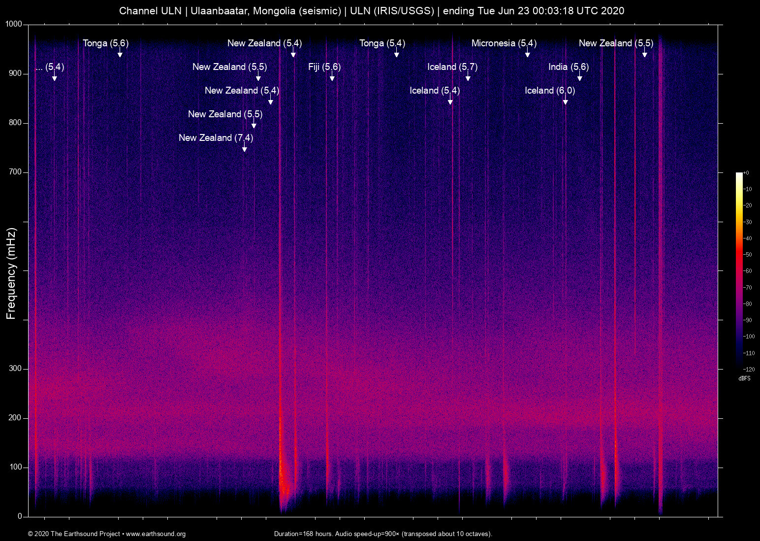Click the Iceland (5.4) earthquake annotation

coord(434,91)
